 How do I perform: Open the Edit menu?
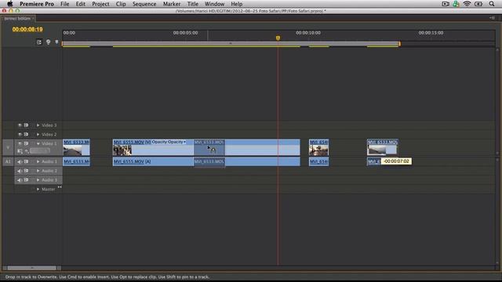click(80, 4)
